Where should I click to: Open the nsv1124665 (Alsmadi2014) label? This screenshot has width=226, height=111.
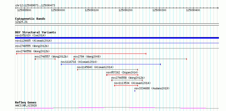[34, 41]
